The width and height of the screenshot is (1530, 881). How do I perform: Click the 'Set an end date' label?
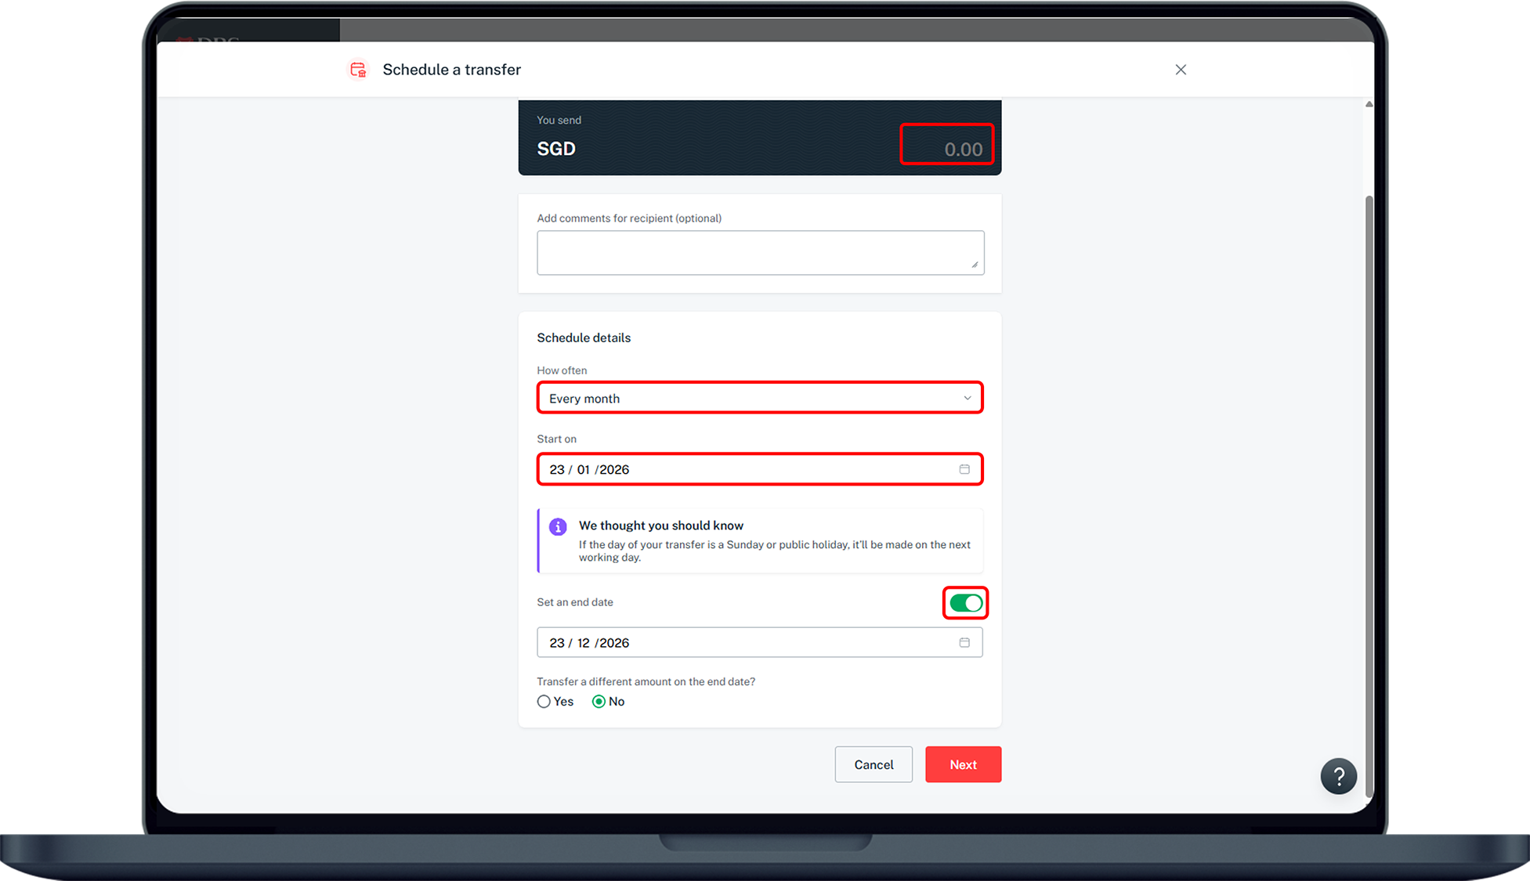pos(575,602)
